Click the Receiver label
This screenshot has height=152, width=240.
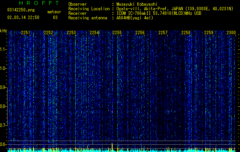coord(77,13)
